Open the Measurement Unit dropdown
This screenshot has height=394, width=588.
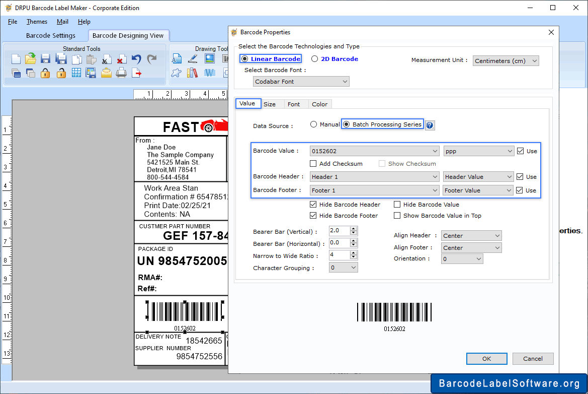pyautogui.click(x=506, y=61)
